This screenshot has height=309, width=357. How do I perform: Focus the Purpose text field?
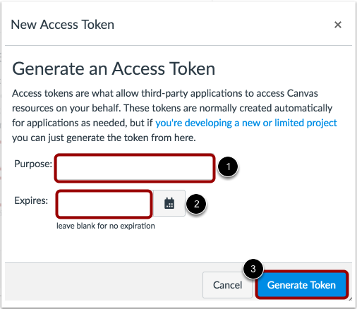click(x=135, y=168)
